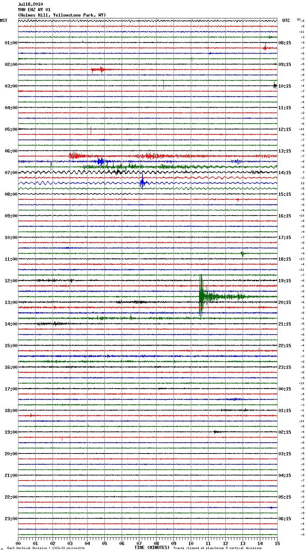Click the blue spike on the 07:30 trace

(142, 182)
